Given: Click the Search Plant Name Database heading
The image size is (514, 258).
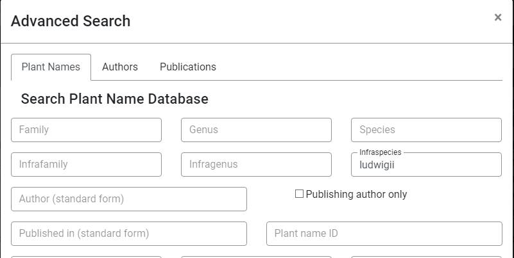Looking at the screenshot, I should [114, 99].
